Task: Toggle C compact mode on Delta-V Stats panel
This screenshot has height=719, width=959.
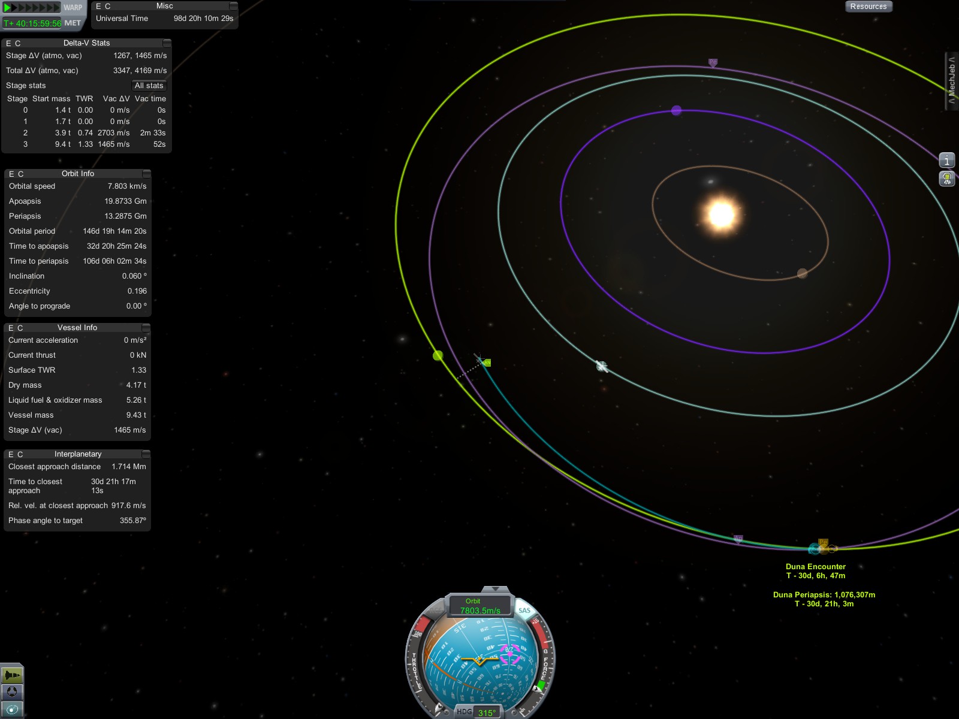Action: pos(18,43)
